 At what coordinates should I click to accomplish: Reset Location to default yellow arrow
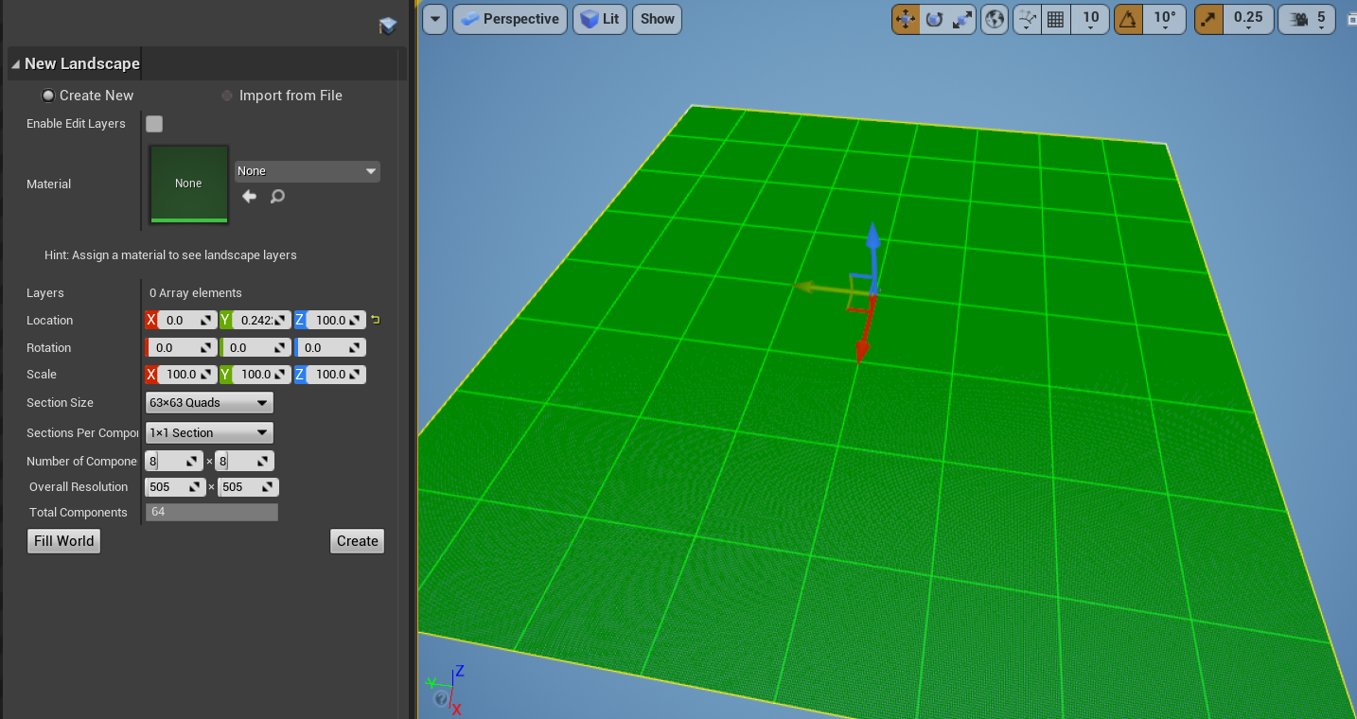[376, 321]
